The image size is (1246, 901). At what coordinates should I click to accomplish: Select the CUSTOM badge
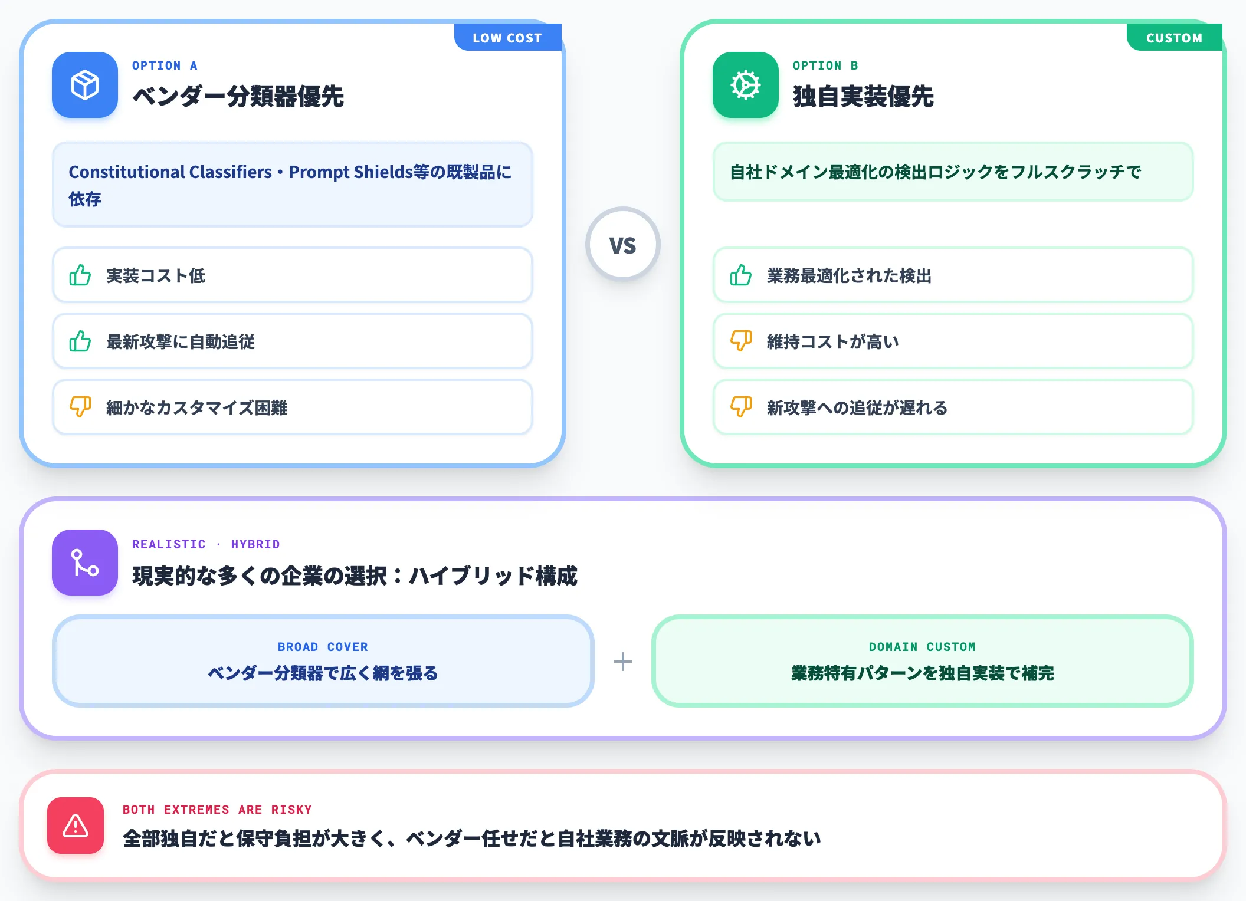pyautogui.click(x=1174, y=38)
